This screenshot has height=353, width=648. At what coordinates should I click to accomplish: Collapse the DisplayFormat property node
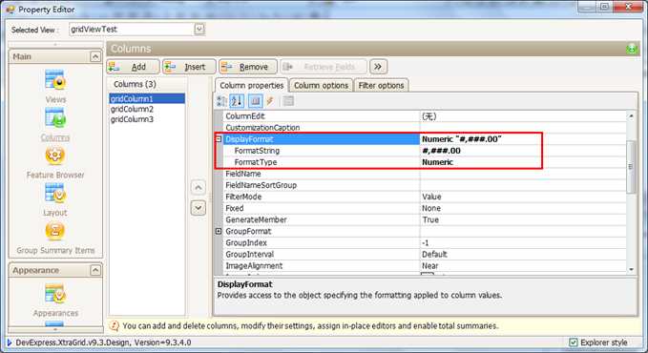point(219,139)
